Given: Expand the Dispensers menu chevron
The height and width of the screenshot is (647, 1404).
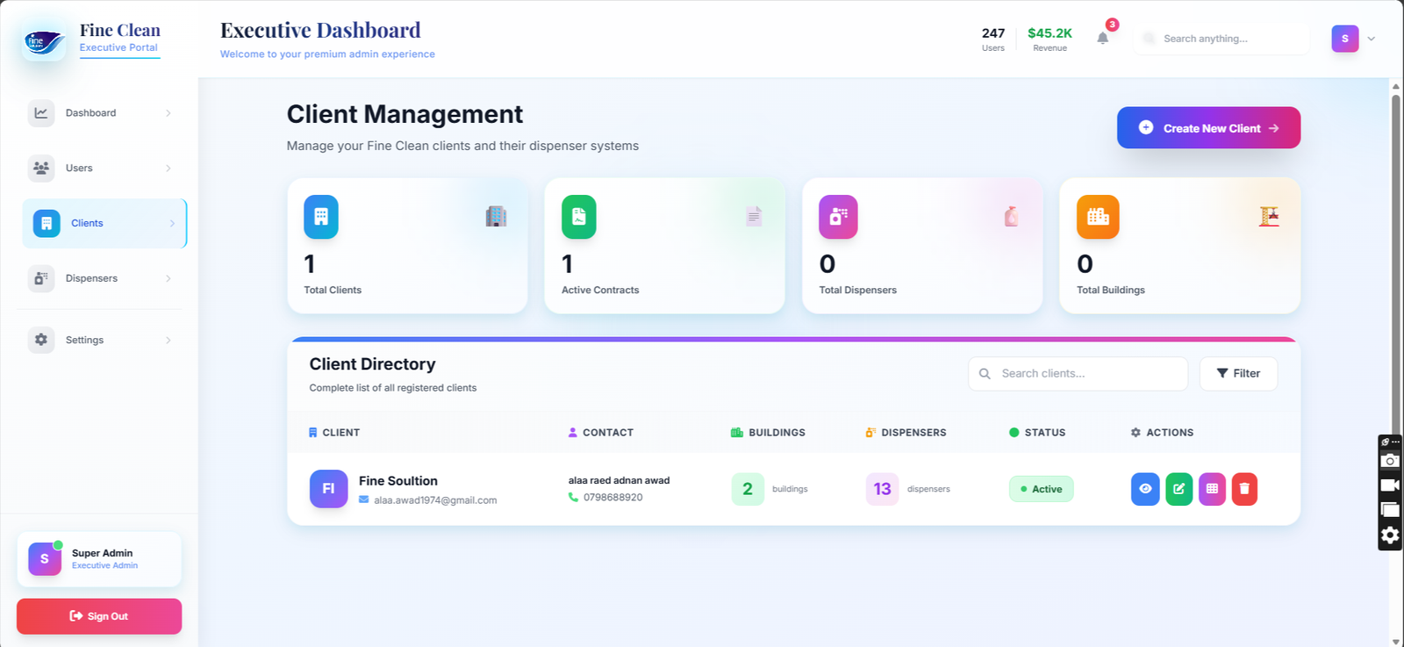Looking at the screenshot, I should point(168,278).
